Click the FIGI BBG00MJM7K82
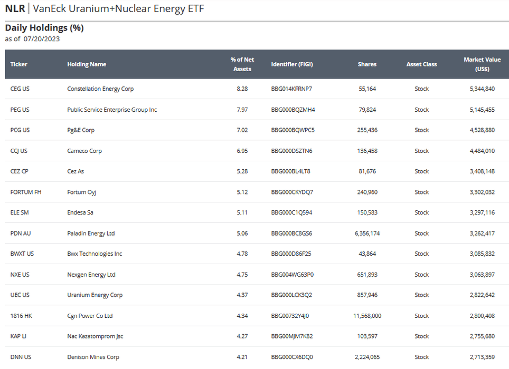 [292, 336]
